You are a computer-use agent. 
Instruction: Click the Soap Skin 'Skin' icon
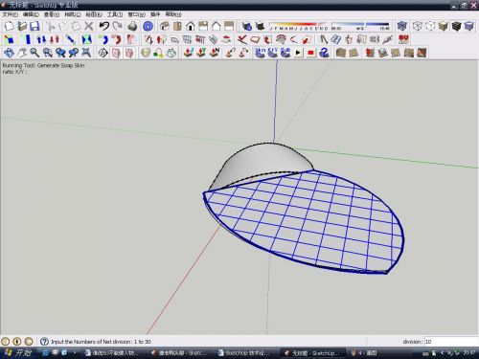pyautogui.click(x=261, y=53)
